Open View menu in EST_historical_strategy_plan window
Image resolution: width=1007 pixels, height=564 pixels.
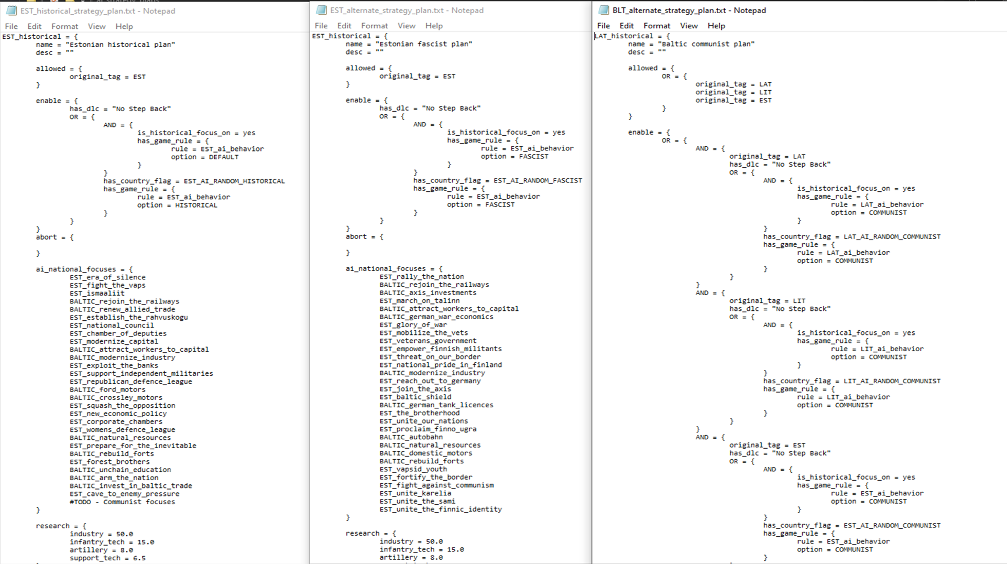click(x=96, y=26)
